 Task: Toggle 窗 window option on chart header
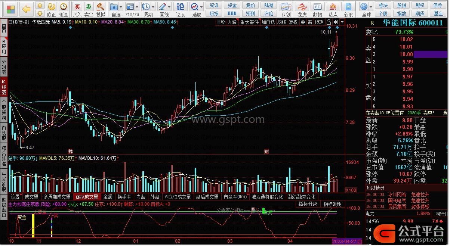point(310,22)
